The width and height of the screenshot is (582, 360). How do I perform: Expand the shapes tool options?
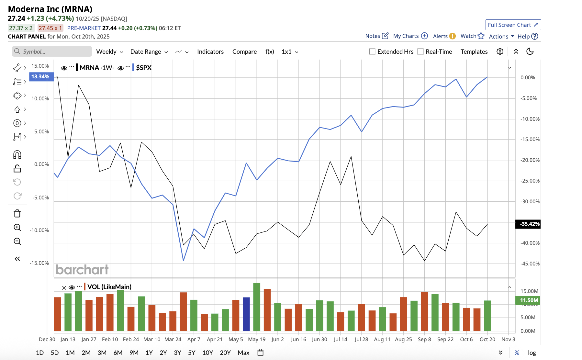(25, 96)
